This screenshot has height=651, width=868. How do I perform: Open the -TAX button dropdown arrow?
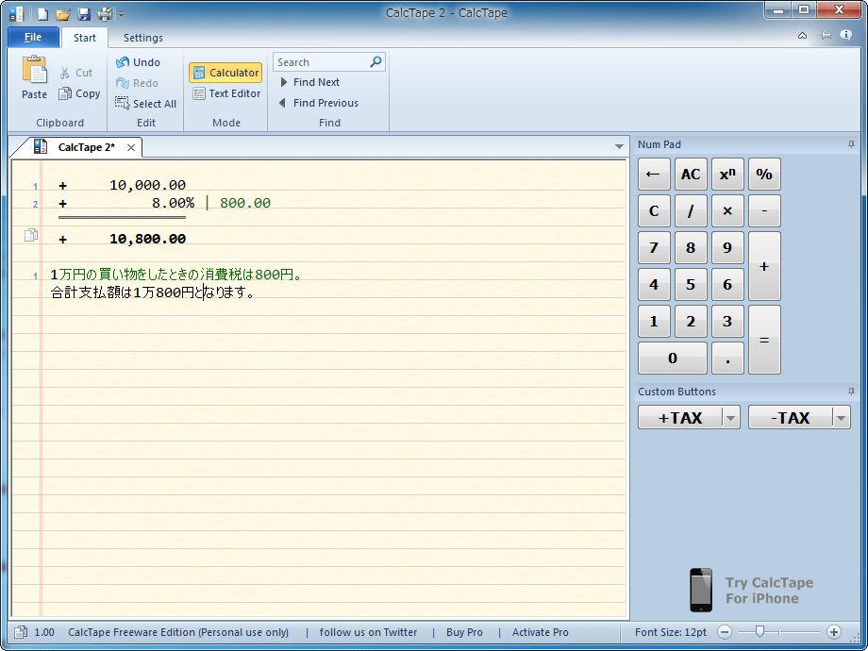pos(842,419)
